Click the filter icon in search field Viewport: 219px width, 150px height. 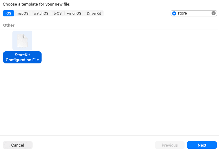(174, 13)
